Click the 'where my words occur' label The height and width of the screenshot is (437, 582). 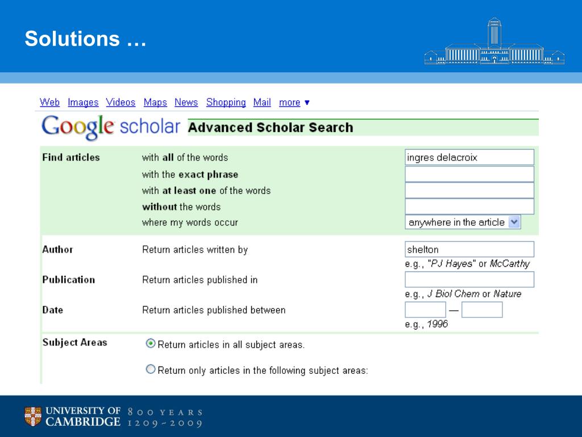pyautogui.click(x=190, y=222)
